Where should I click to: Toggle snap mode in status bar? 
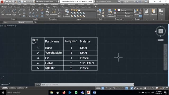106,88
